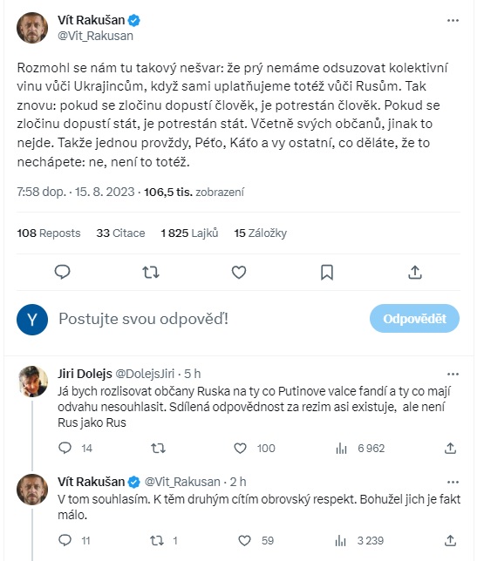View analytics of Jiri Dolejs's reply, 6 962
This screenshot has width=484, height=561.
click(360, 449)
